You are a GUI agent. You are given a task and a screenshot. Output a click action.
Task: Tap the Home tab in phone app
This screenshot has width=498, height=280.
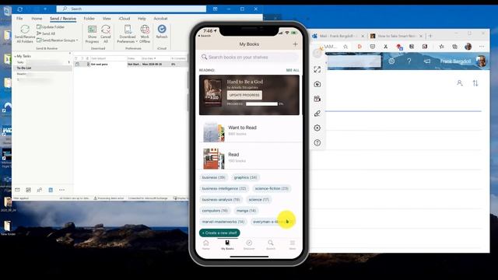tap(205, 245)
